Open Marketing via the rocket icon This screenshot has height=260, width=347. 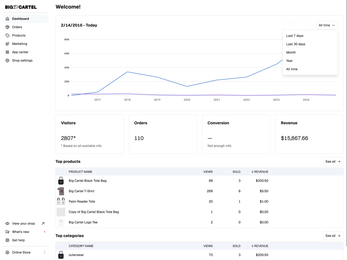(7, 44)
